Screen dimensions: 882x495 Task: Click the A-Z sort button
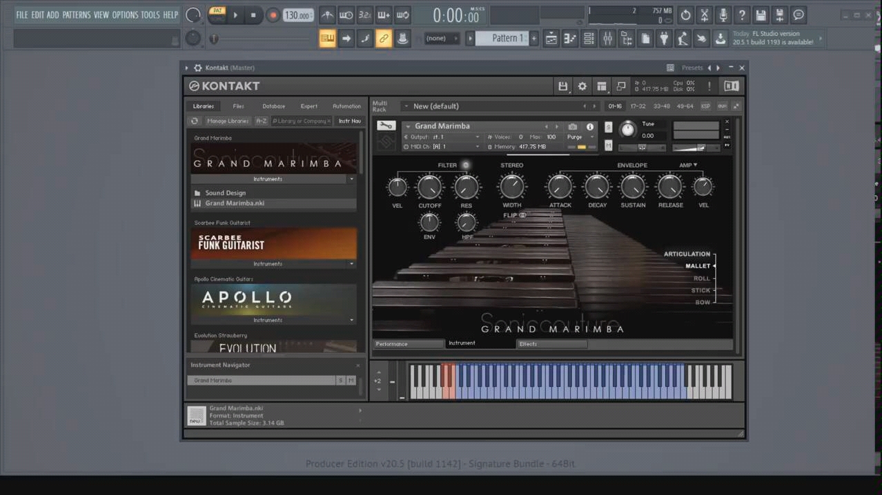(x=261, y=121)
